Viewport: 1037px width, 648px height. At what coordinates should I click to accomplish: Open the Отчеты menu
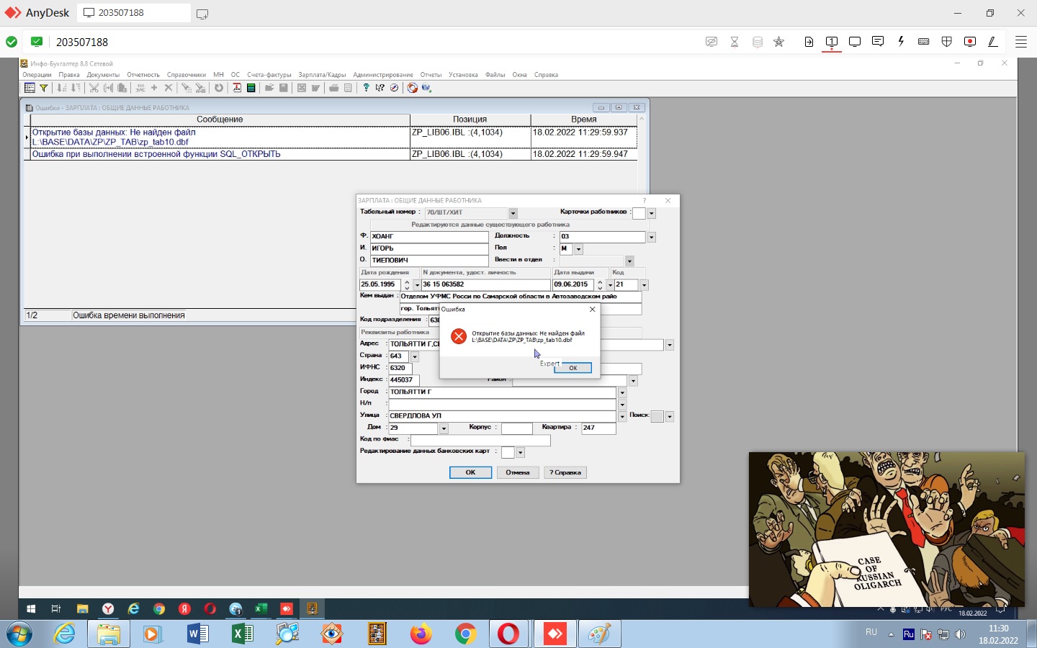[x=431, y=75]
